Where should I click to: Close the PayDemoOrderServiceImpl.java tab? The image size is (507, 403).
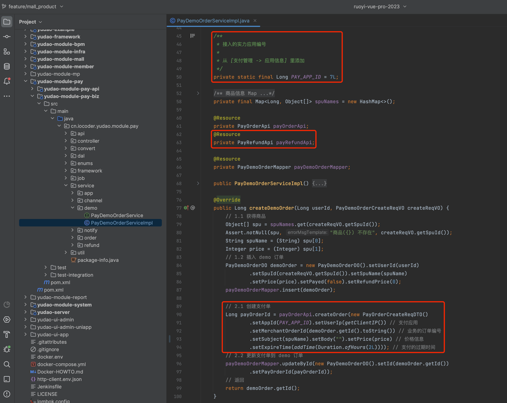[255, 20]
